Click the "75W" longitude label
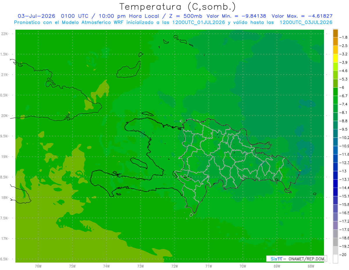 tap(72, 266)
